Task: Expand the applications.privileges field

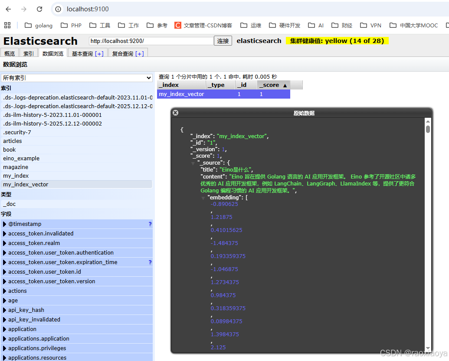Action: (x=5, y=348)
